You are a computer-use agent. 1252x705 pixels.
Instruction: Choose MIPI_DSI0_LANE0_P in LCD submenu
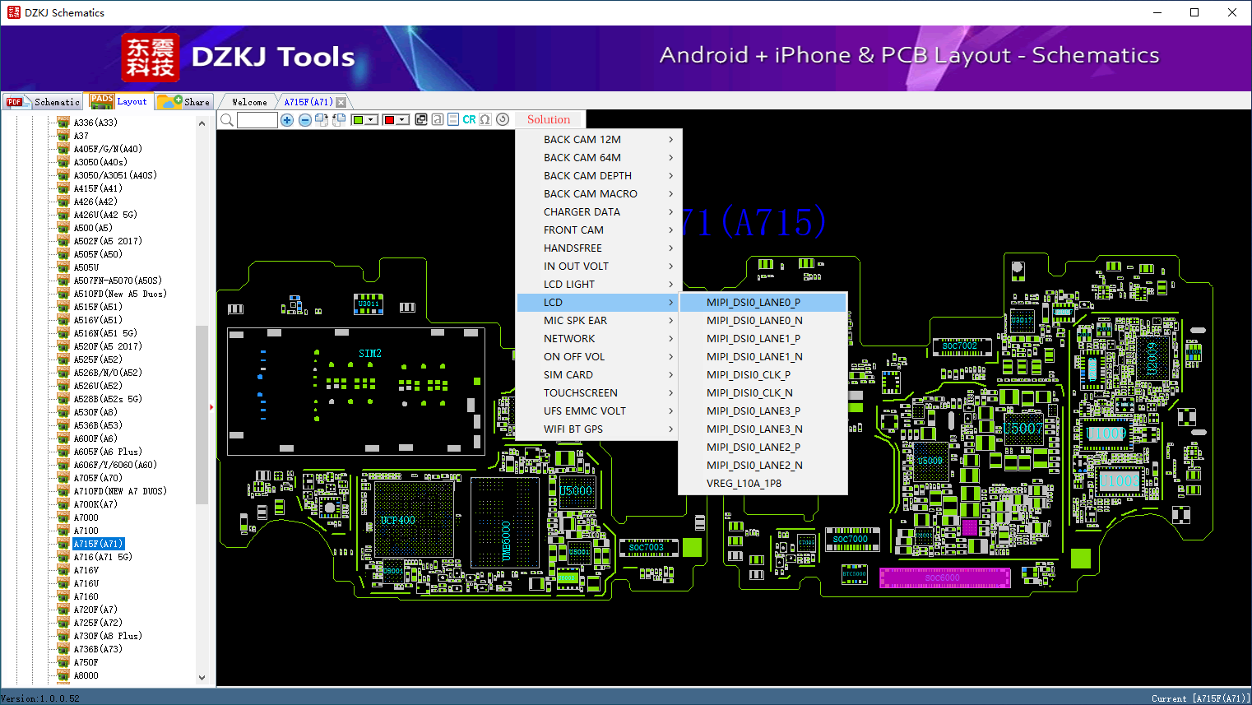coord(763,303)
